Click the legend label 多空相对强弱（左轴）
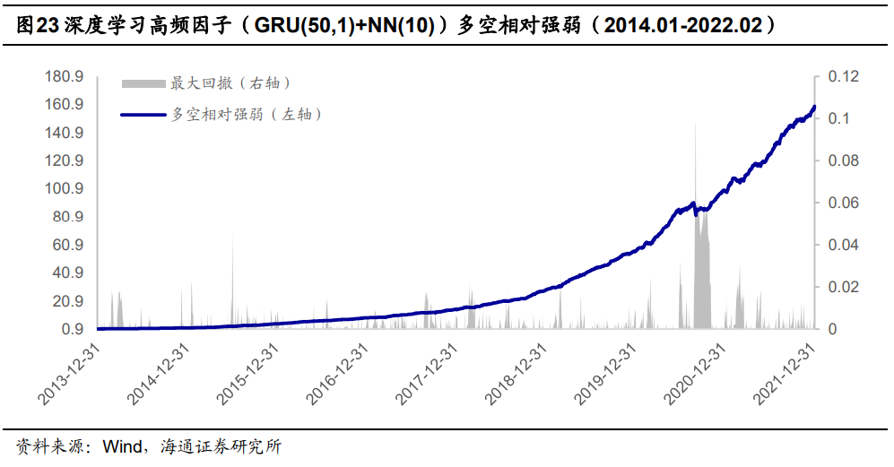 247,115
